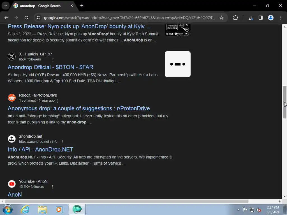This screenshot has height=215, width=287.
Task: Open the tab search dropdown arrow
Action: coord(6,6)
